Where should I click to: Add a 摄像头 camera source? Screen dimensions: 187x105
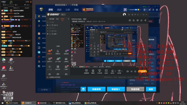click(x=93, y=71)
